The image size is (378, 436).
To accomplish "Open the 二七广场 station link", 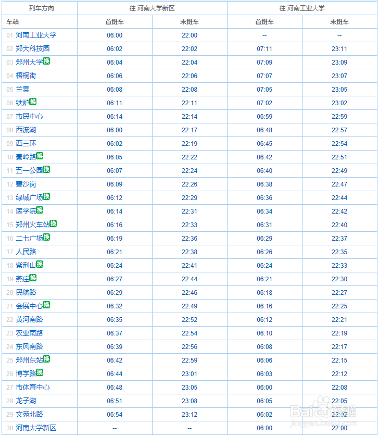I will pos(30,238).
